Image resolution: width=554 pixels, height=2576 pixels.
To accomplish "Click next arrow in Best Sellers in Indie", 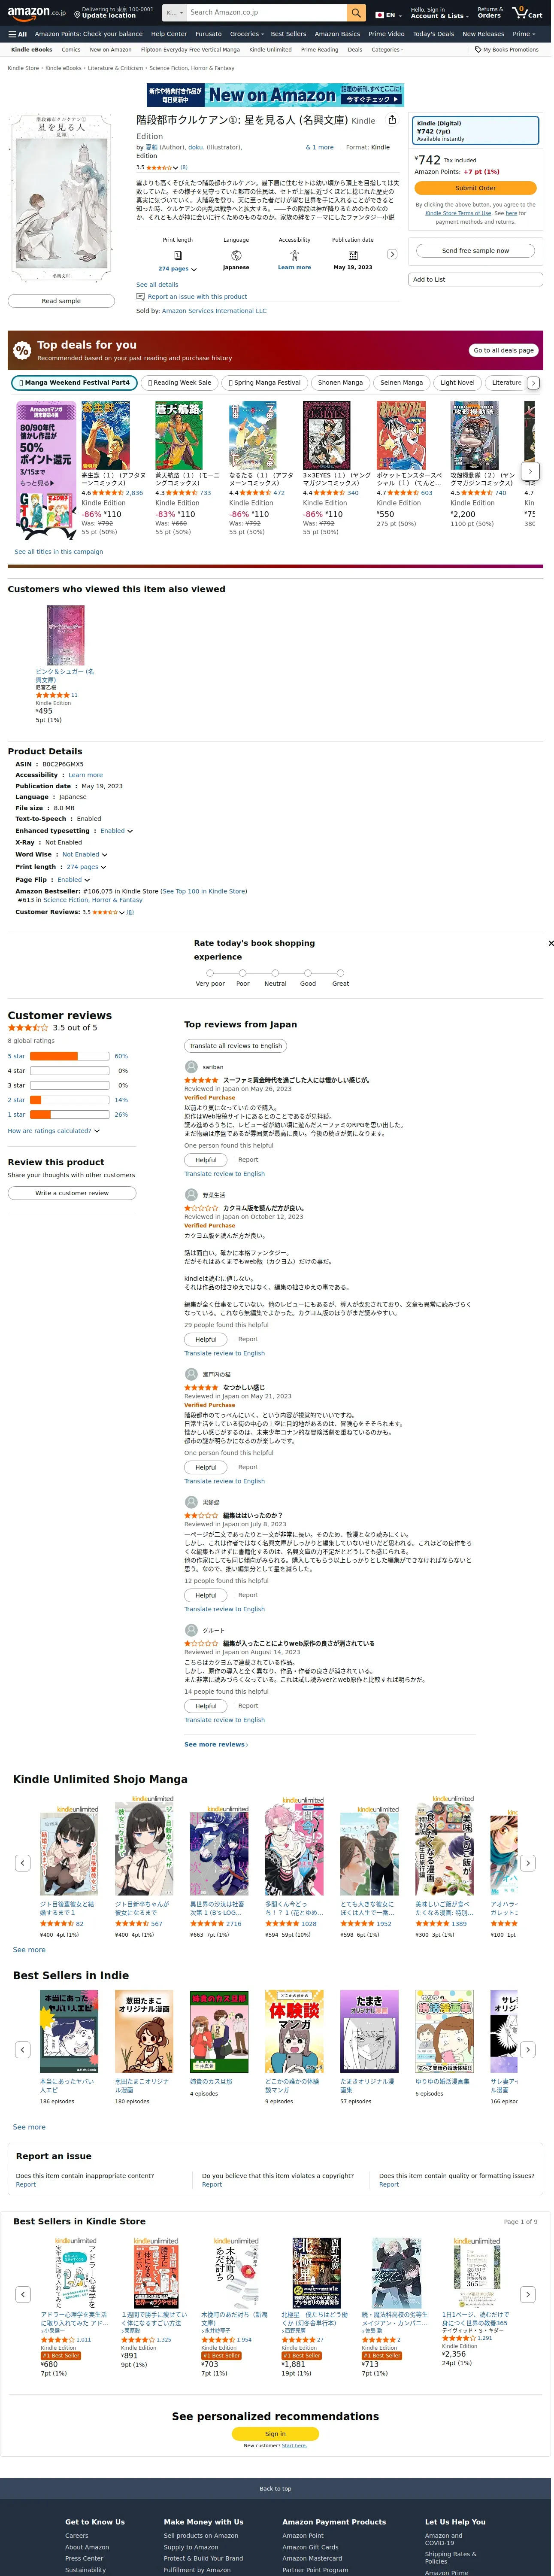I will coord(528,2050).
